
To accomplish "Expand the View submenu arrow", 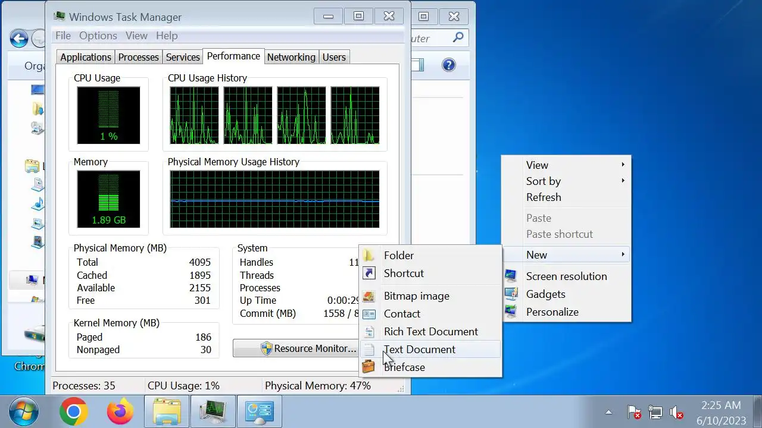I will 623,165.
